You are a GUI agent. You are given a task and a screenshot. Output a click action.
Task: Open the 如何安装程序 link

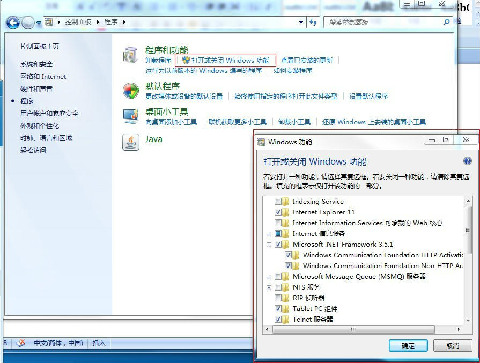pyautogui.click(x=293, y=71)
